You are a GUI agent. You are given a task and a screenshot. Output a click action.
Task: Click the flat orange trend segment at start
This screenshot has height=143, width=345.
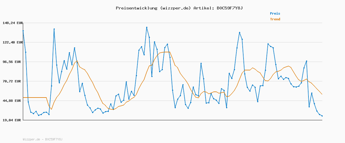pos(34,98)
